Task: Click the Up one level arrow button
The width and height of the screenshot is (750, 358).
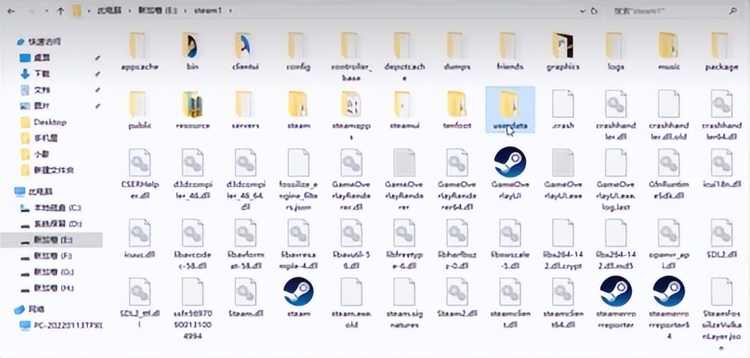Action: pyautogui.click(x=61, y=11)
